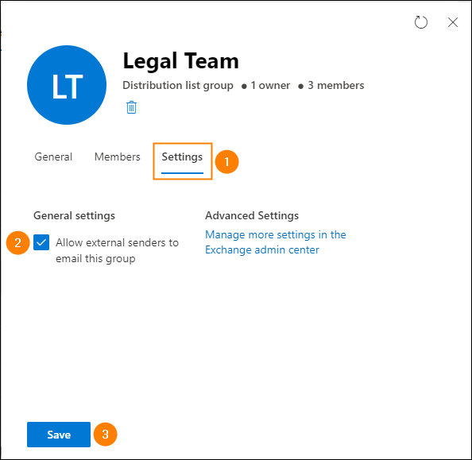Click the orange step 3 badge

coord(105,434)
